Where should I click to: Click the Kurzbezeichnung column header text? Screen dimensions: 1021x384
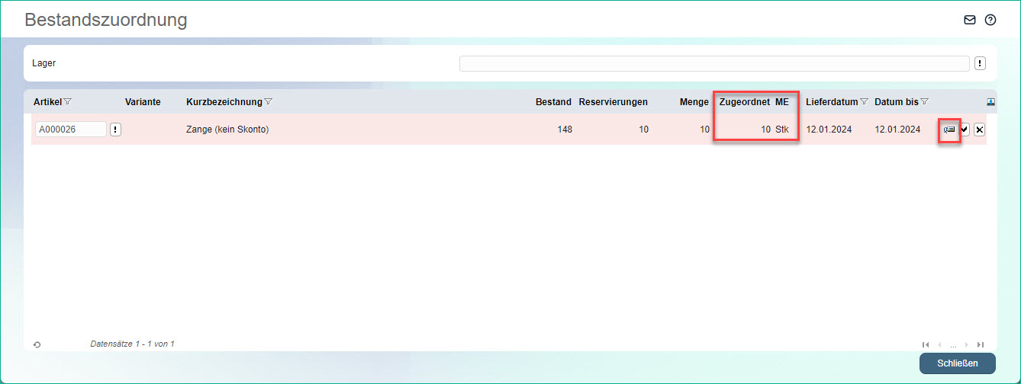point(224,101)
